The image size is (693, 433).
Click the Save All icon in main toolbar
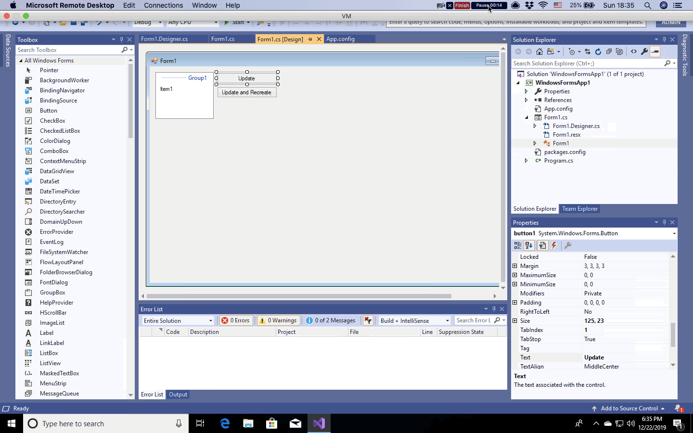[x=84, y=22]
